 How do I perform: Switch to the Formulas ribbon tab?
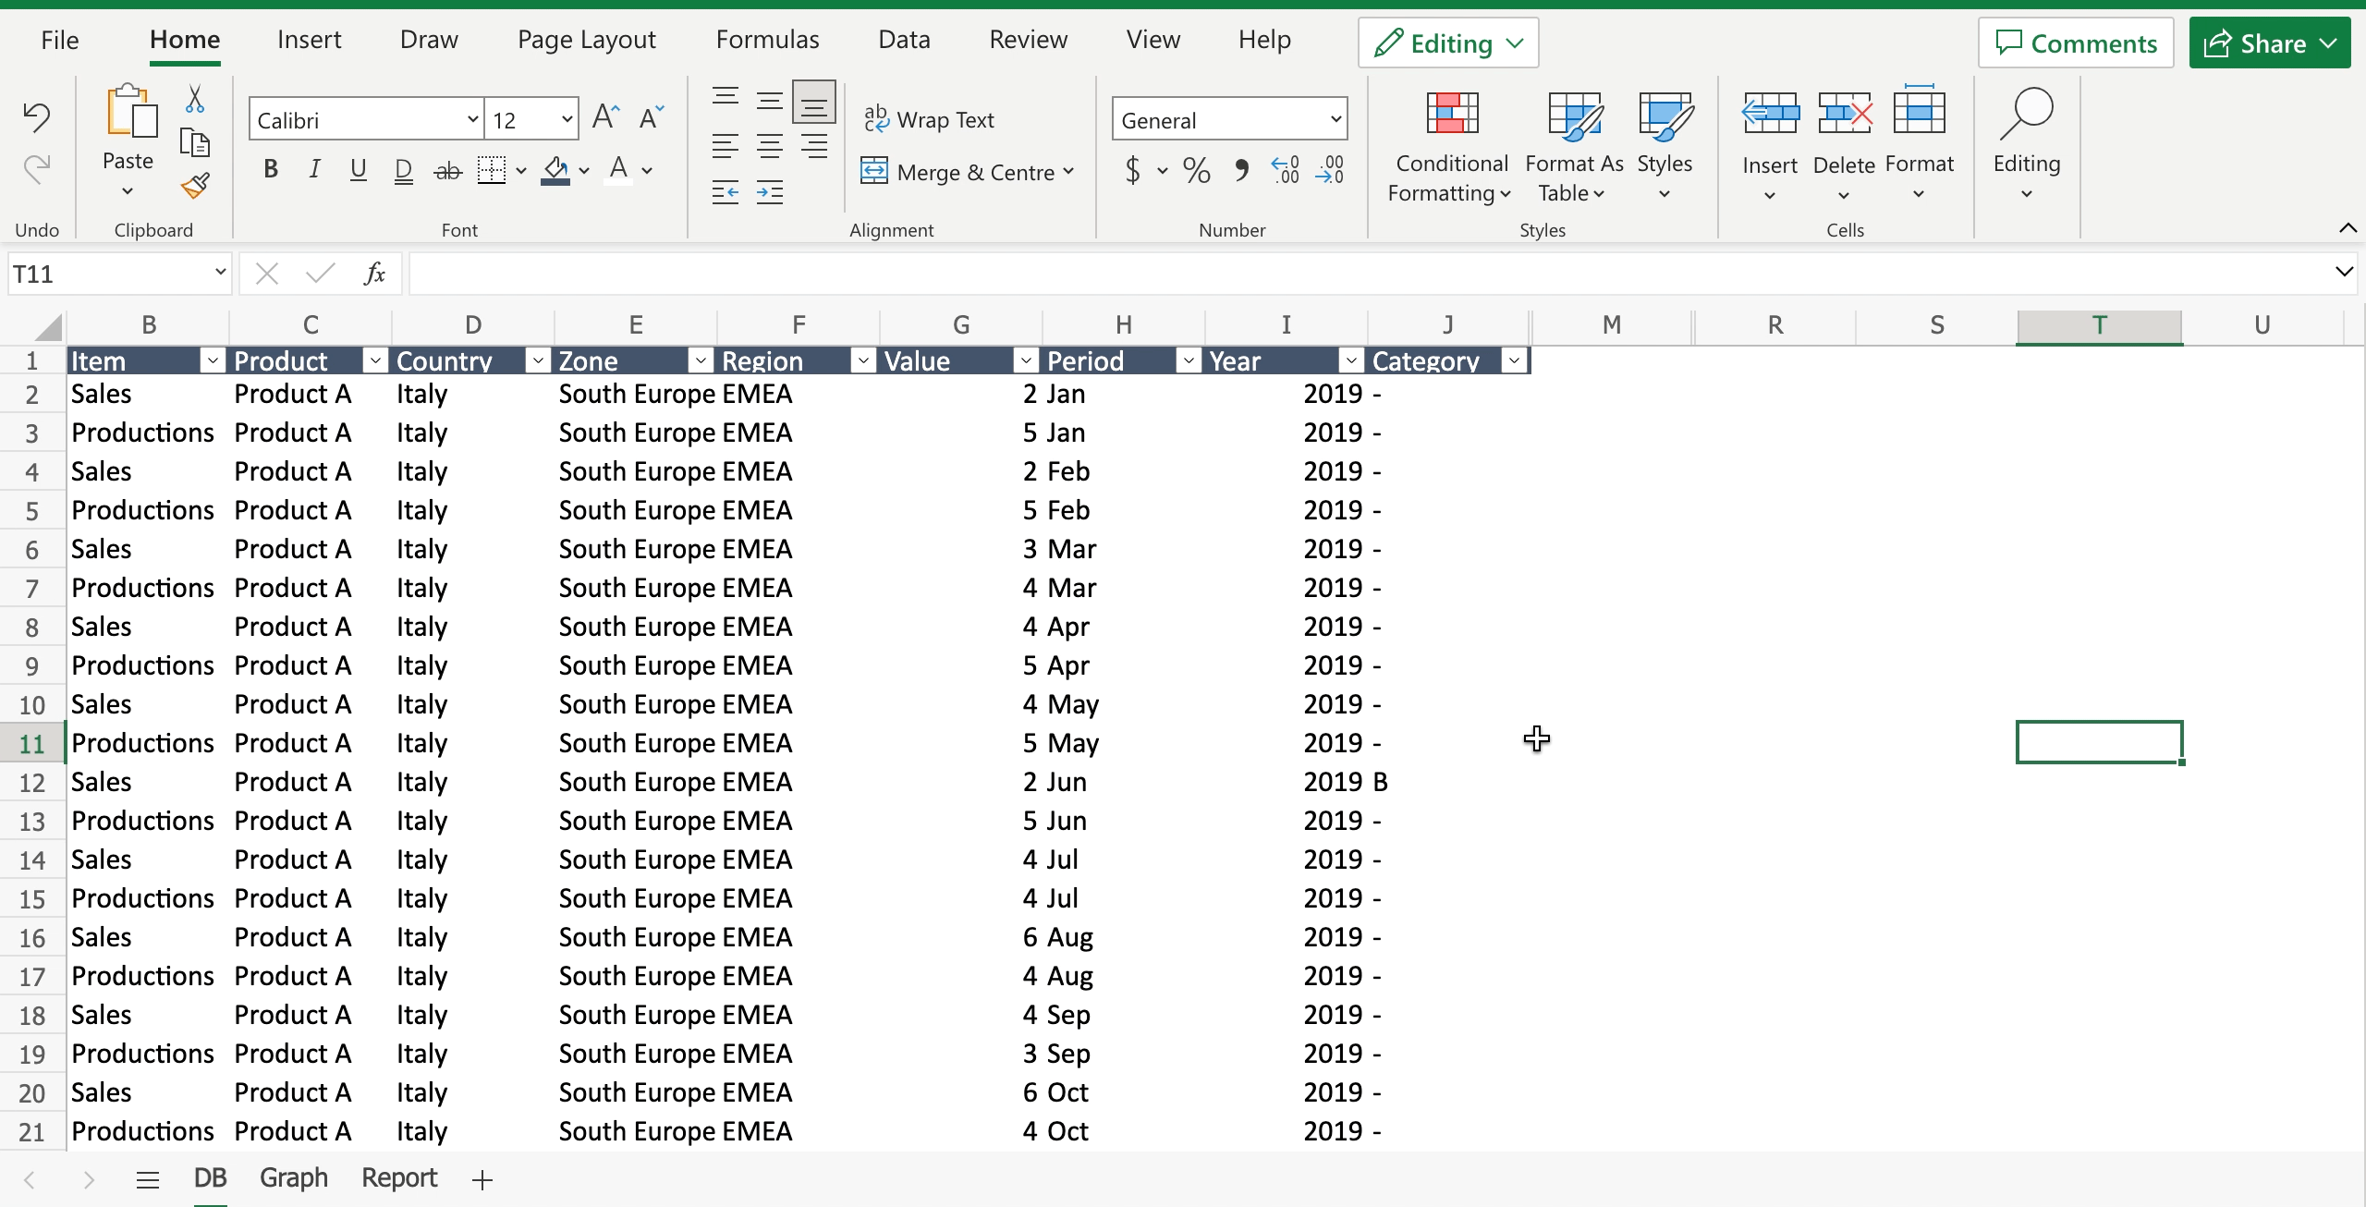pyautogui.click(x=767, y=40)
